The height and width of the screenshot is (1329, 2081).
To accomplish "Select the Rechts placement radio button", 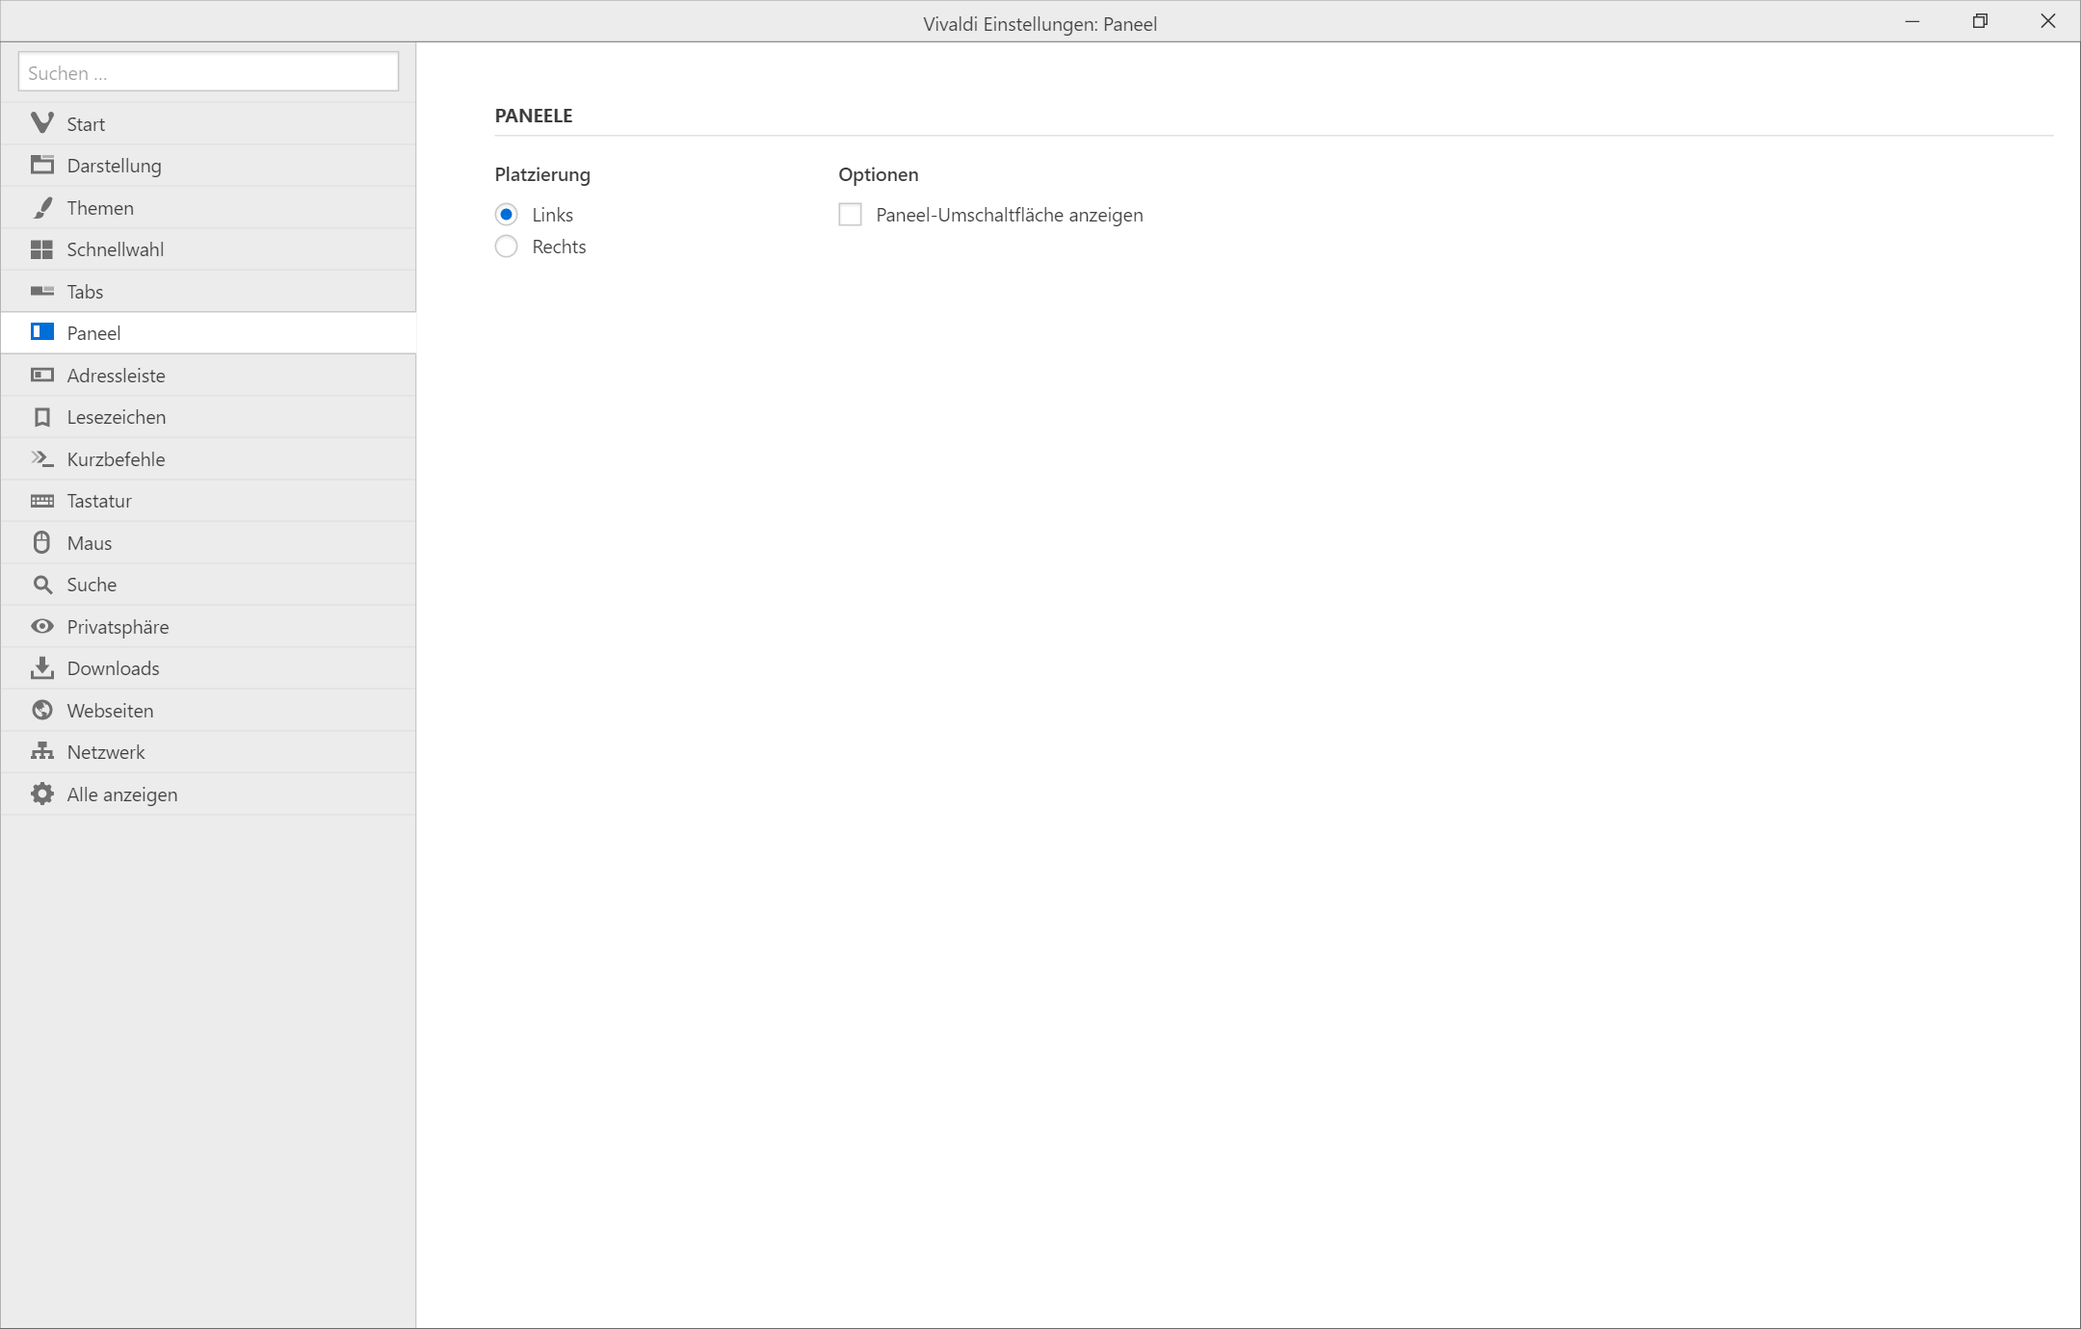I will (506, 247).
